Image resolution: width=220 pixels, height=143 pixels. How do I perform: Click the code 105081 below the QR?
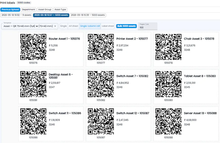tap(33, 100)
